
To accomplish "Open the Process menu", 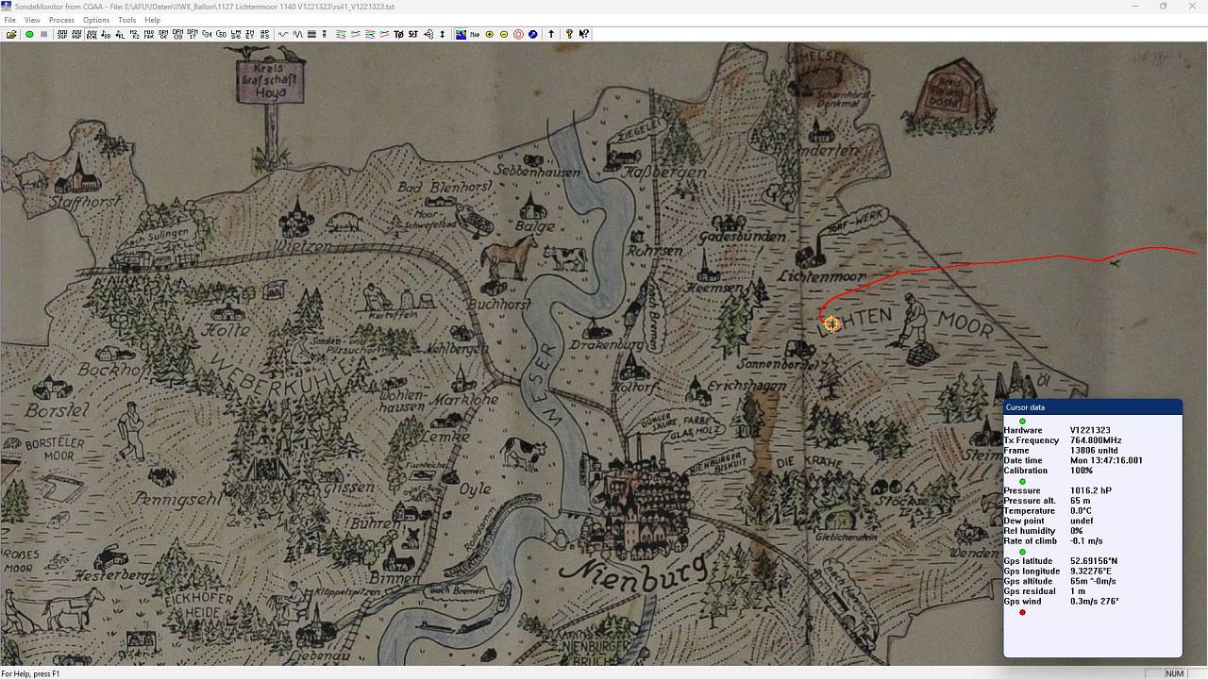I will click(61, 20).
